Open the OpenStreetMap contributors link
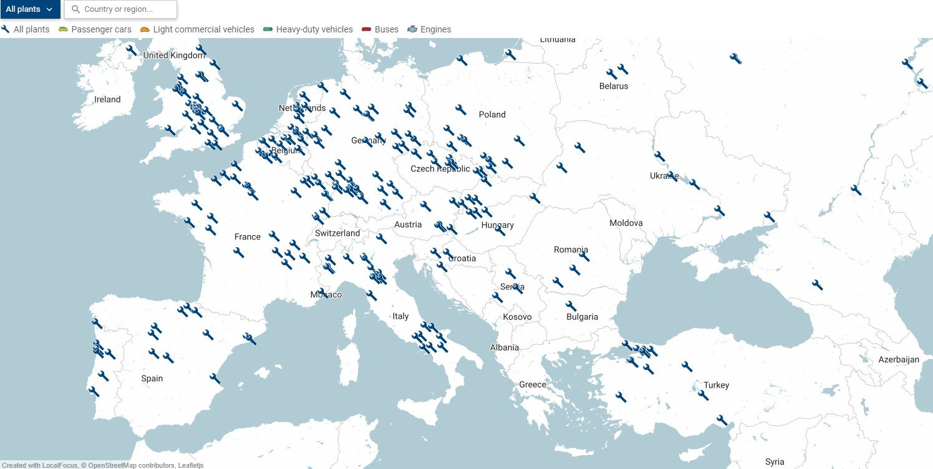Image resolution: width=933 pixels, height=469 pixels. [128, 465]
